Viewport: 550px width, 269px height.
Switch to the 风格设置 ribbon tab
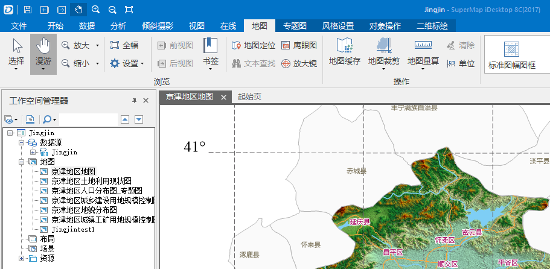click(x=338, y=25)
